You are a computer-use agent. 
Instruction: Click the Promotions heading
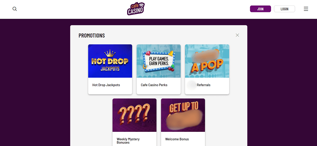coord(92,35)
